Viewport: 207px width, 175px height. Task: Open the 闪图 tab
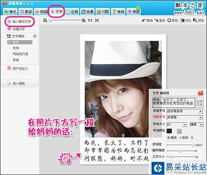pos(103,12)
